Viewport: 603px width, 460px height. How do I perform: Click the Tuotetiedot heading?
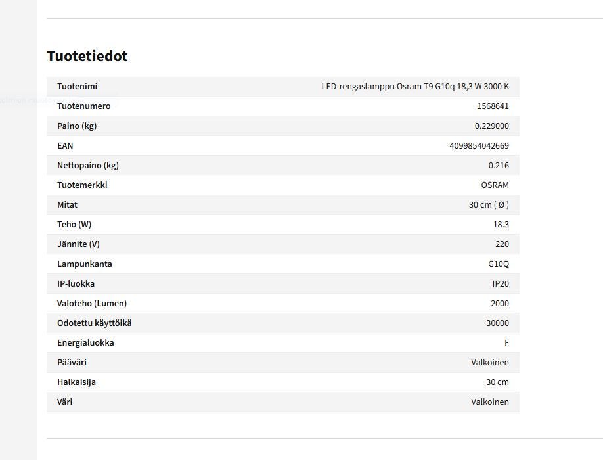tap(87, 57)
